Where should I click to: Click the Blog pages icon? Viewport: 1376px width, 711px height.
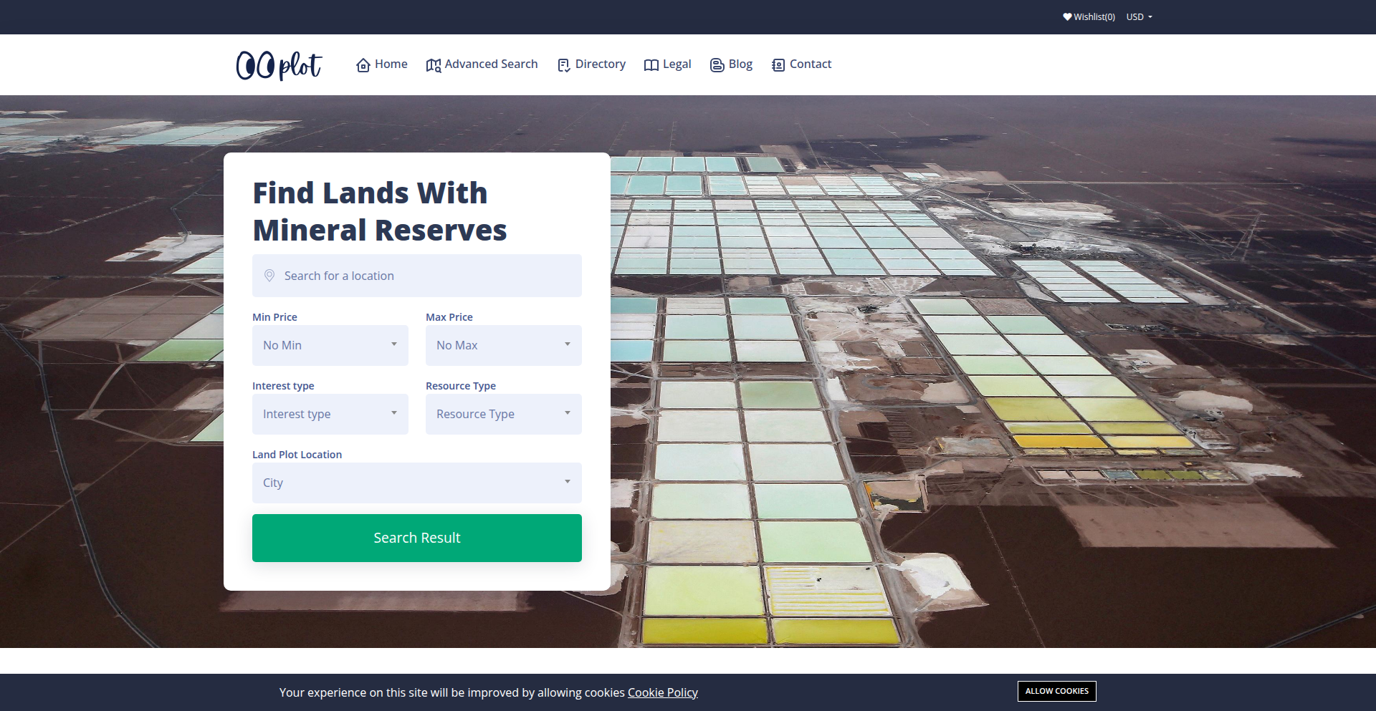(717, 65)
